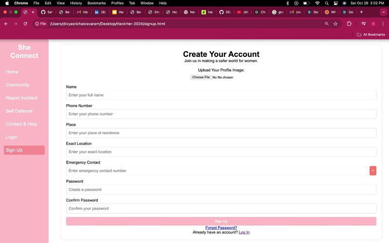Screen dimensions: 389x243
Task: Open the Edit menu
Action: point(48,3)
